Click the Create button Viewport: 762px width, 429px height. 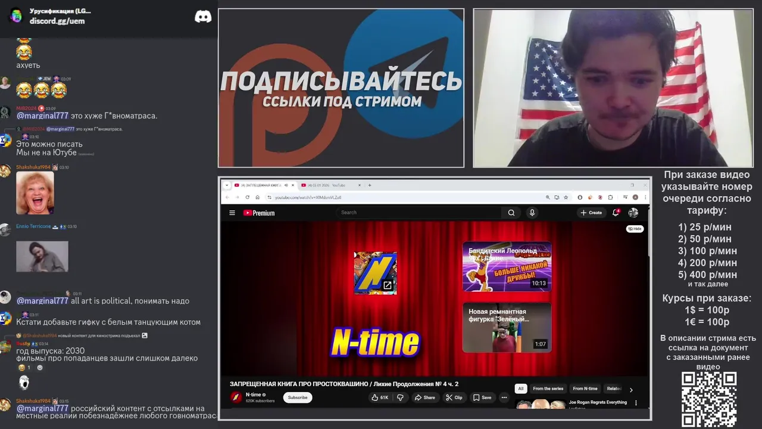click(591, 213)
